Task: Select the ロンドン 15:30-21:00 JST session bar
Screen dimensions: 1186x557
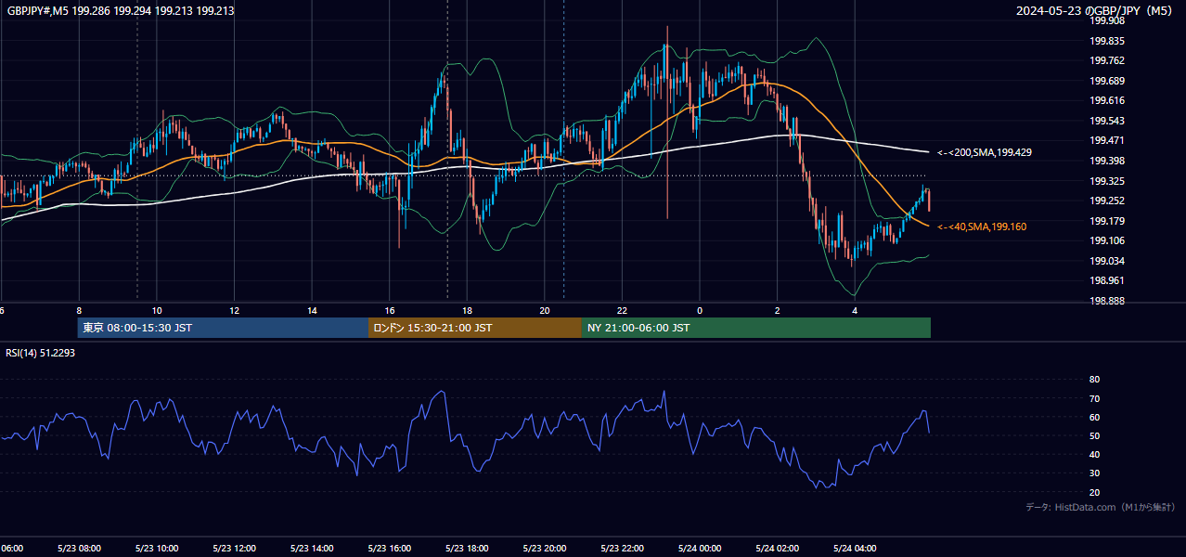Action: pos(475,328)
